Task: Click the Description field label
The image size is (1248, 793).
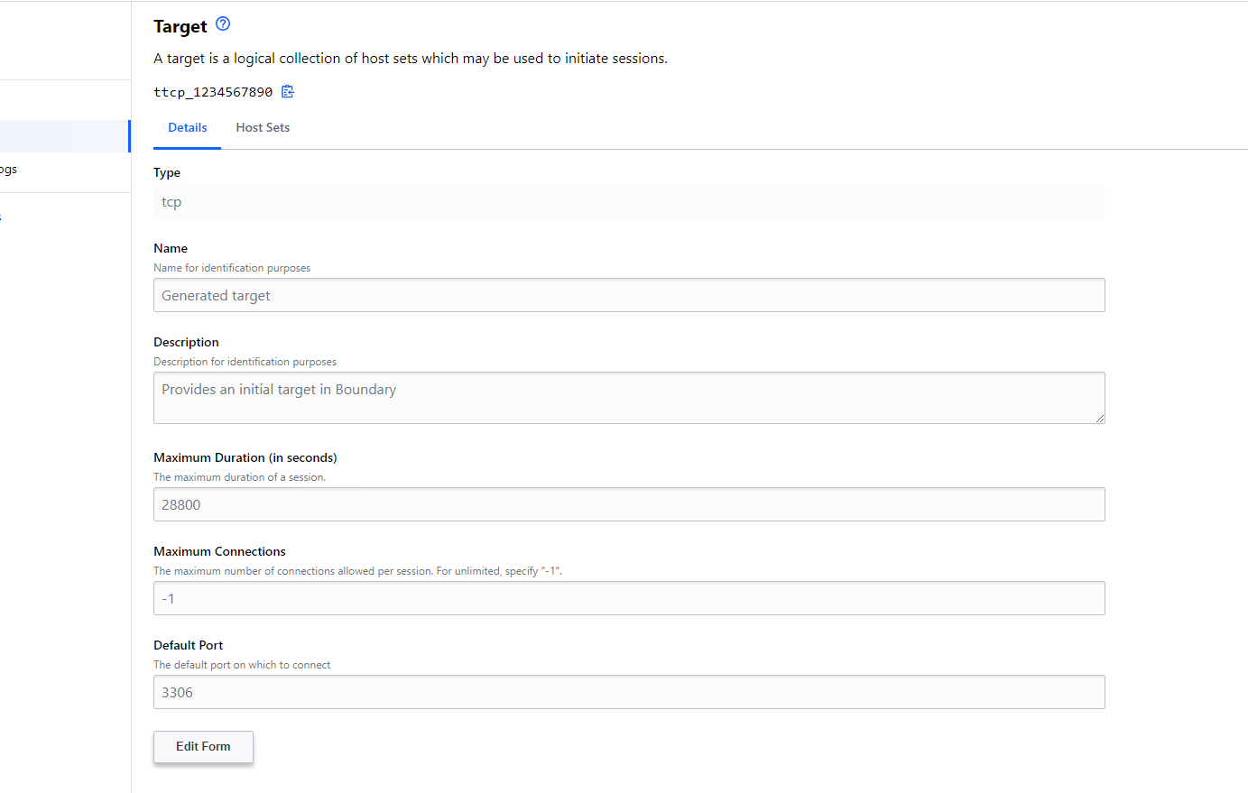Action: pos(186,342)
